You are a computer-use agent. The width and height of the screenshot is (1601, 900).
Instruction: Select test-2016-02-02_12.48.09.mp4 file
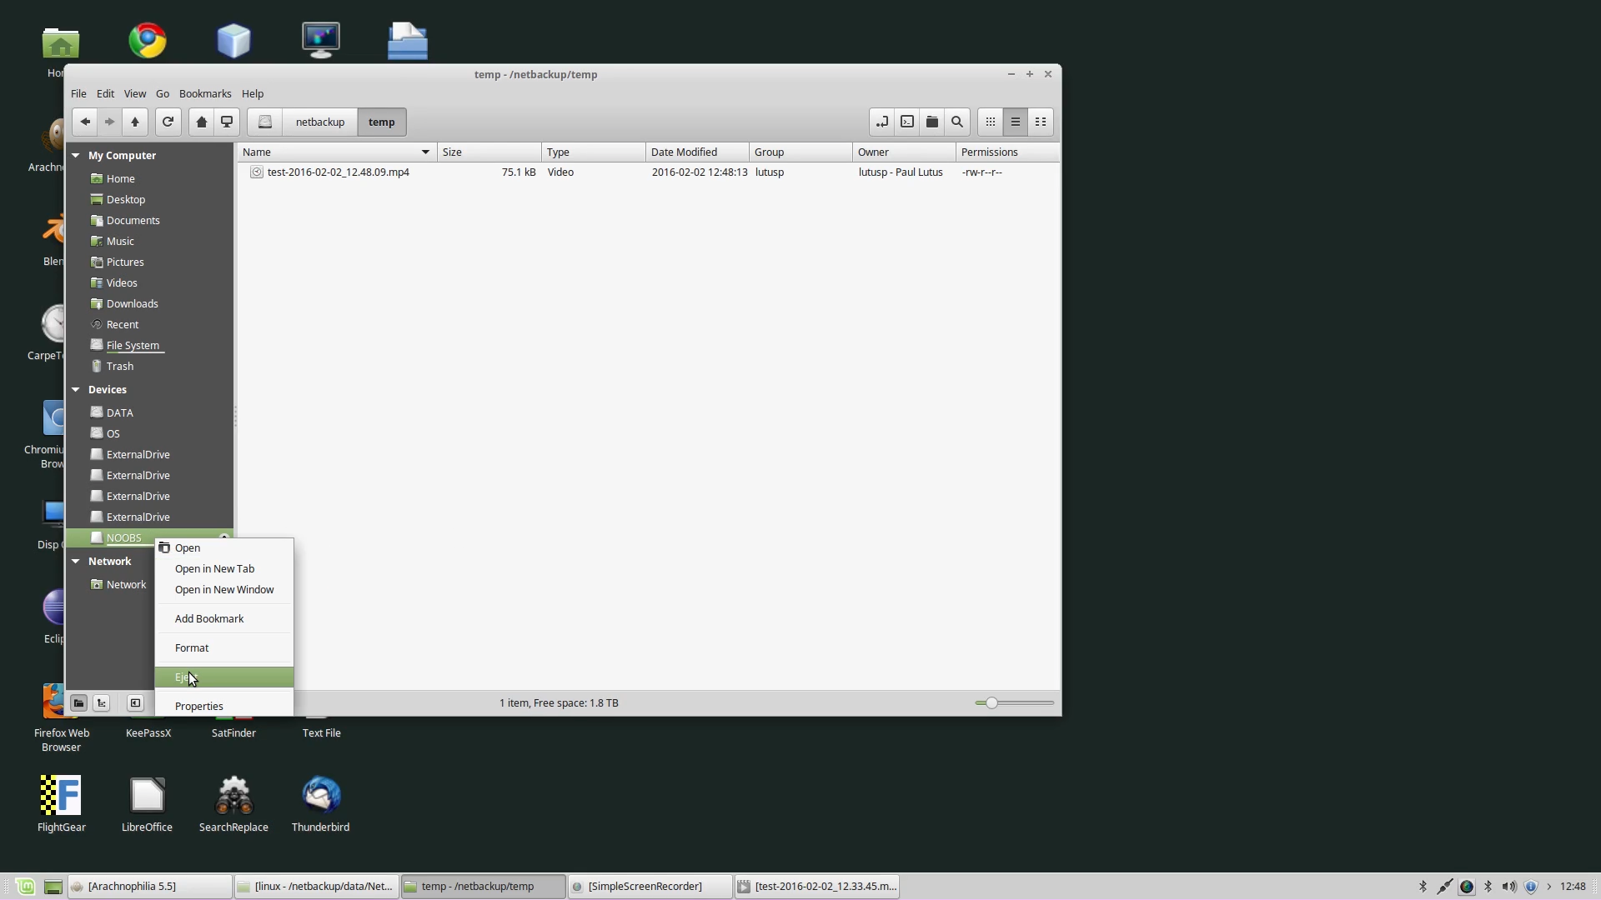tap(338, 172)
